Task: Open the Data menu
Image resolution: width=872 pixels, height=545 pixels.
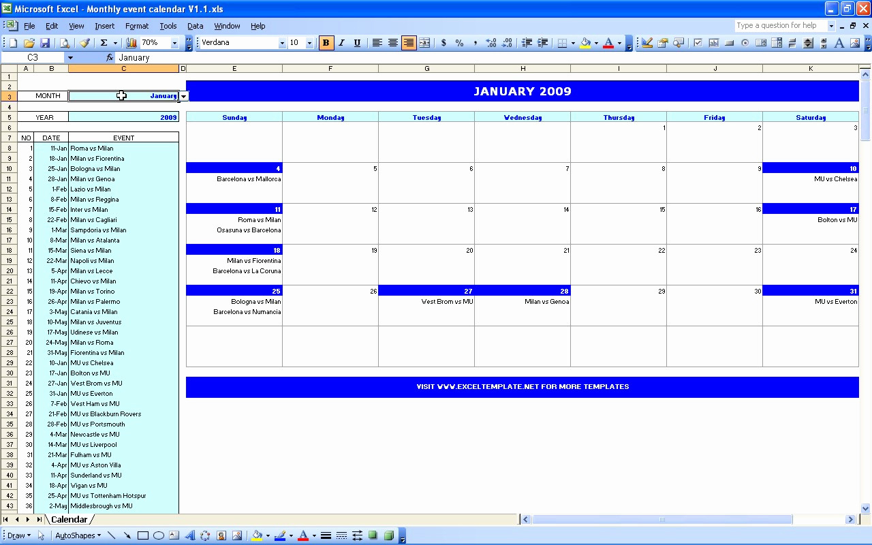Action: click(196, 26)
